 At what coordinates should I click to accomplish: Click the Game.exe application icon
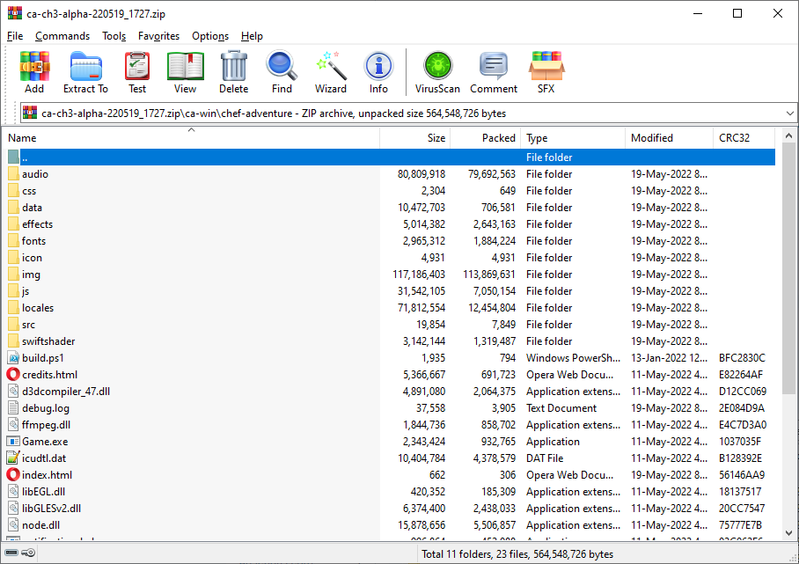pos(13,441)
